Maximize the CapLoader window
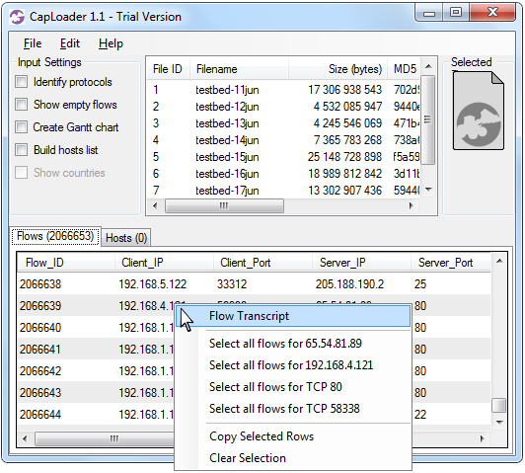Image resolution: width=525 pixels, height=473 pixels. pos(455,13)
